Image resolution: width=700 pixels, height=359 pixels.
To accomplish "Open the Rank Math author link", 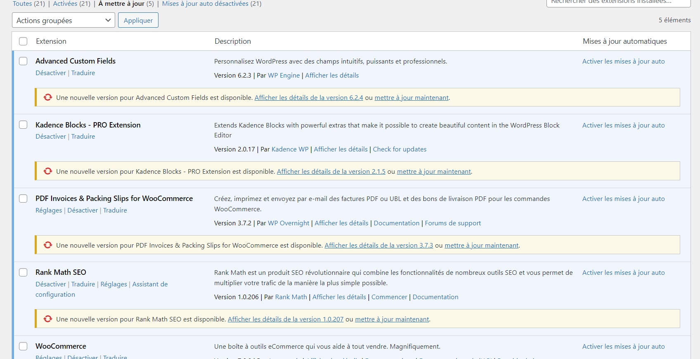I will [291, 297].
